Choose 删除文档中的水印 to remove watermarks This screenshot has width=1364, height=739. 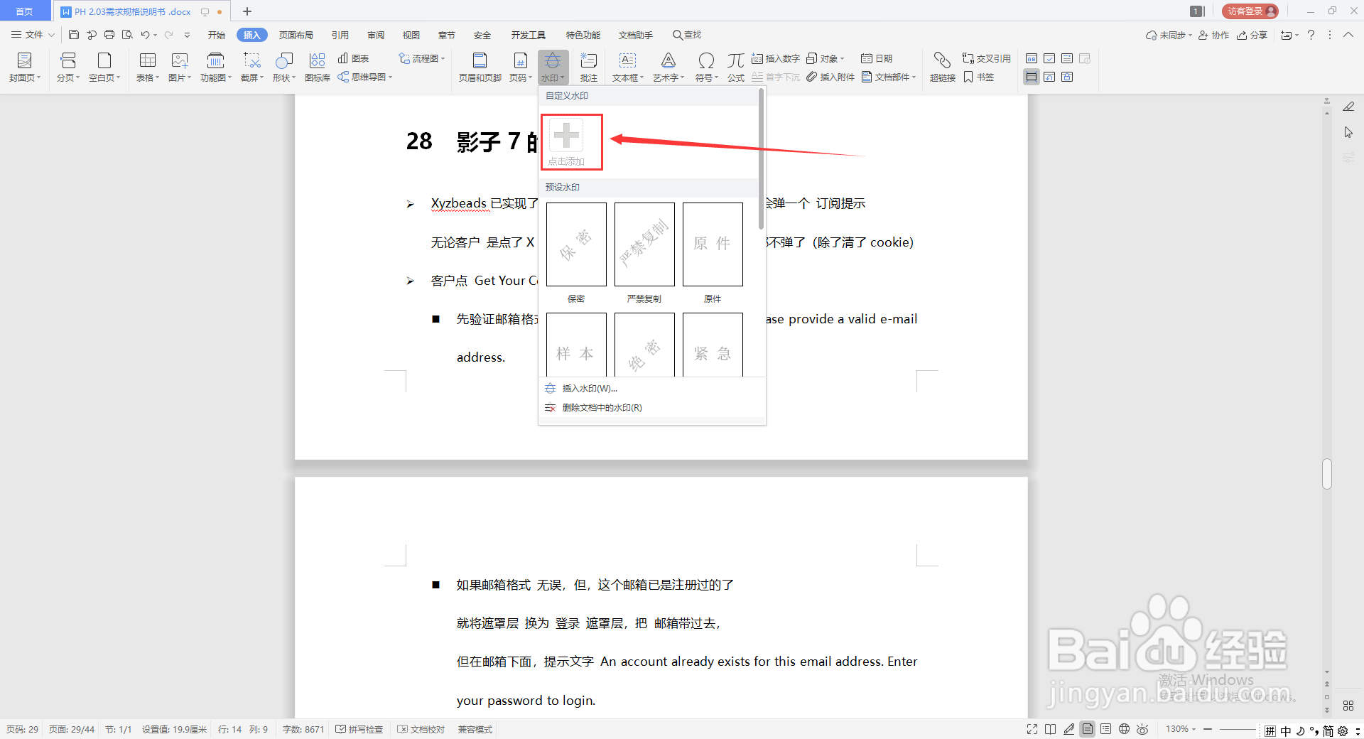(601, 407)
